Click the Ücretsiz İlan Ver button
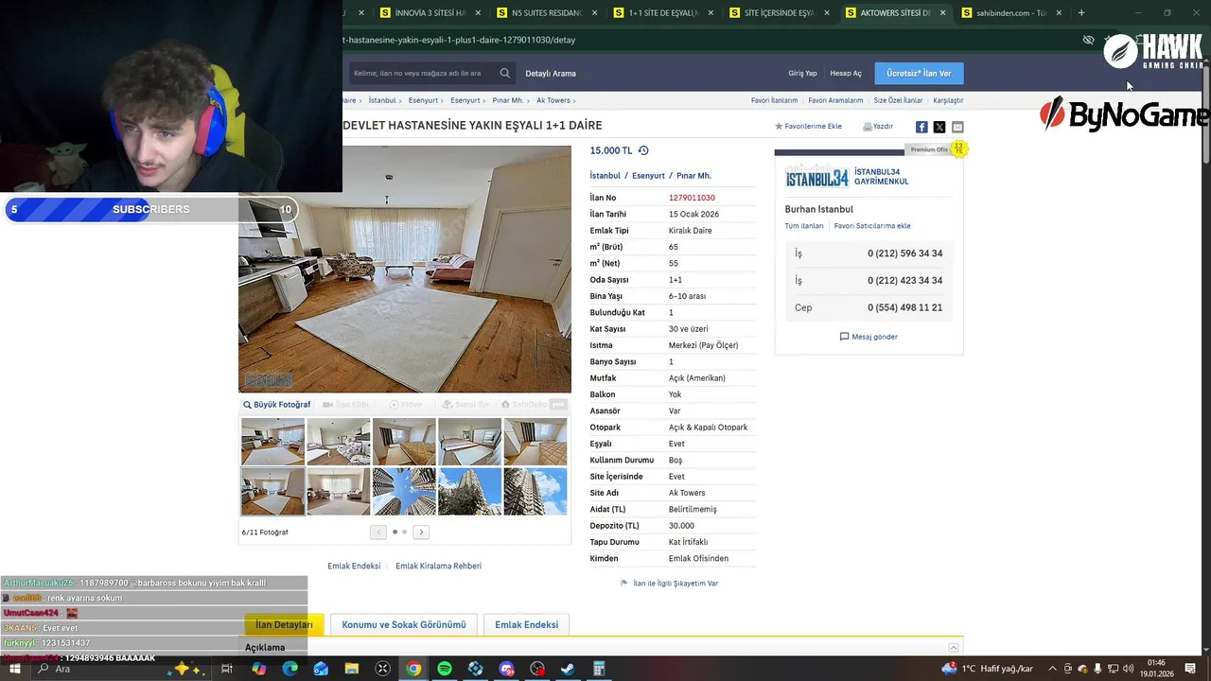The width and height of the screenshot is (1211, 681). 919,73
